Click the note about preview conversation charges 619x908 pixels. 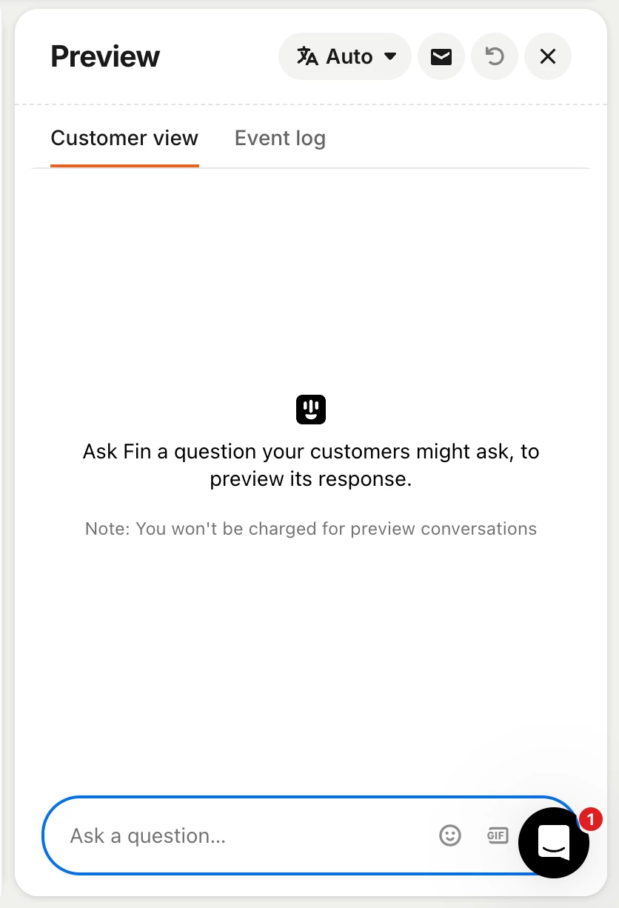click(x=311, y=529)
